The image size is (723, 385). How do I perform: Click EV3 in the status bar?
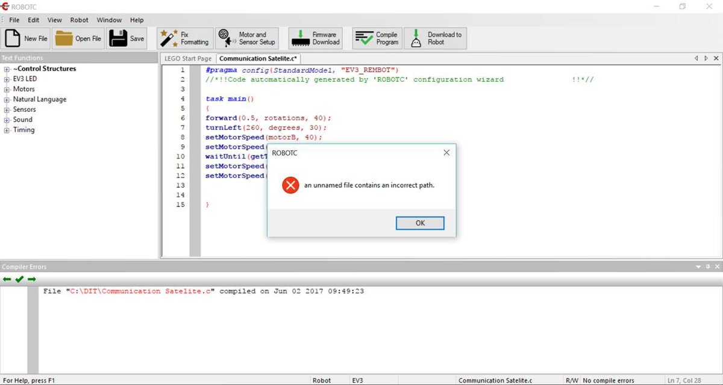click(358, 380)
